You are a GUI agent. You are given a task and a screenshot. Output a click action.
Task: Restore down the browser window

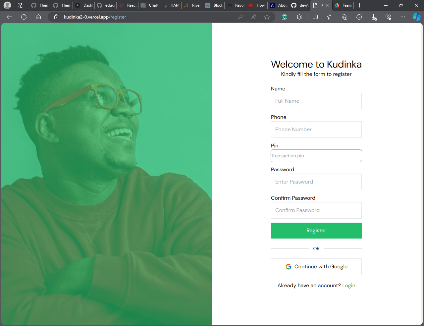pyautogui.click(x=401, y=5)
